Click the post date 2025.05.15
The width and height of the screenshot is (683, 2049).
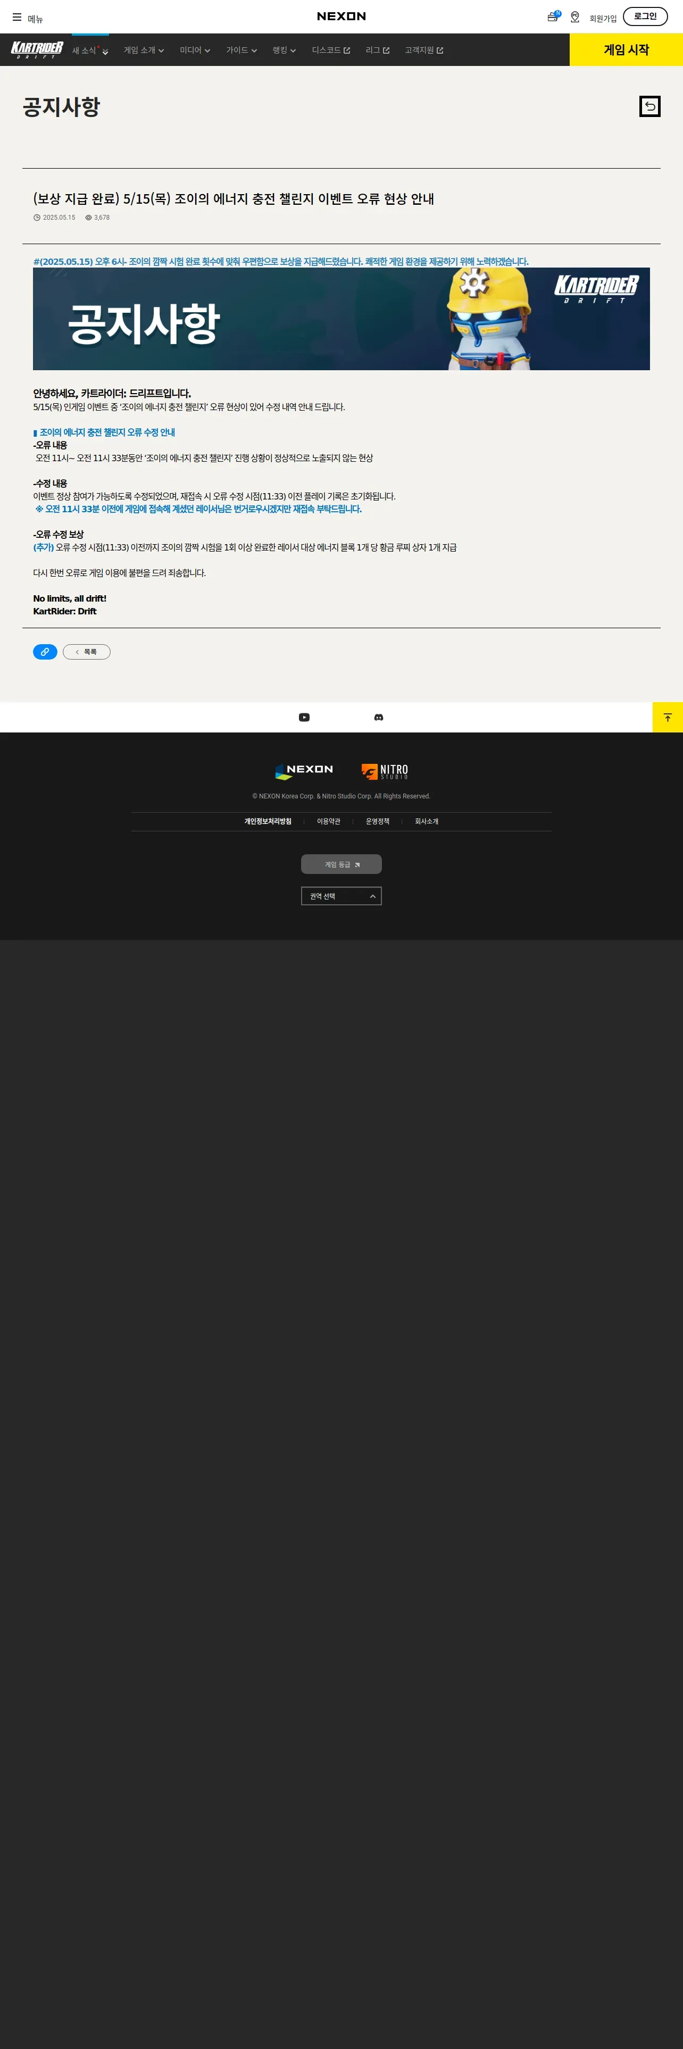point(59,218)
